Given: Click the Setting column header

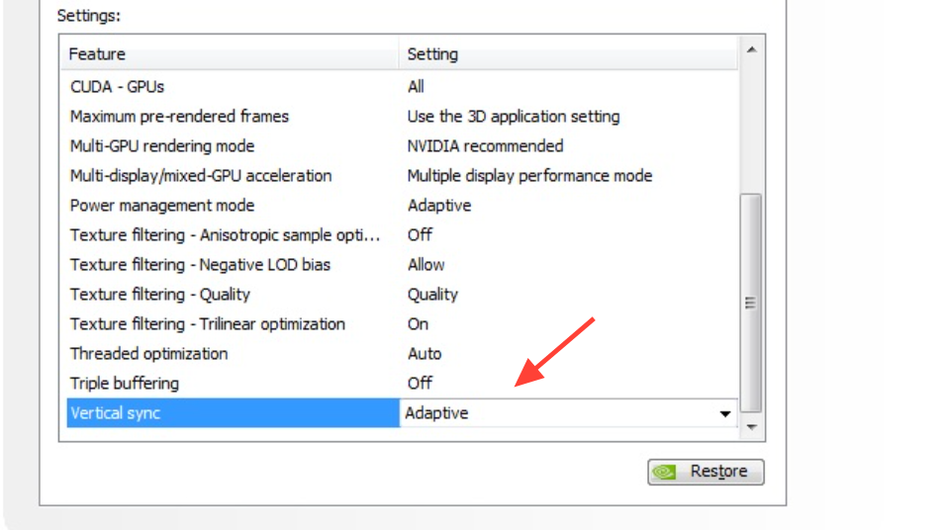Looking at the screenshot, I should coord(568,54).
